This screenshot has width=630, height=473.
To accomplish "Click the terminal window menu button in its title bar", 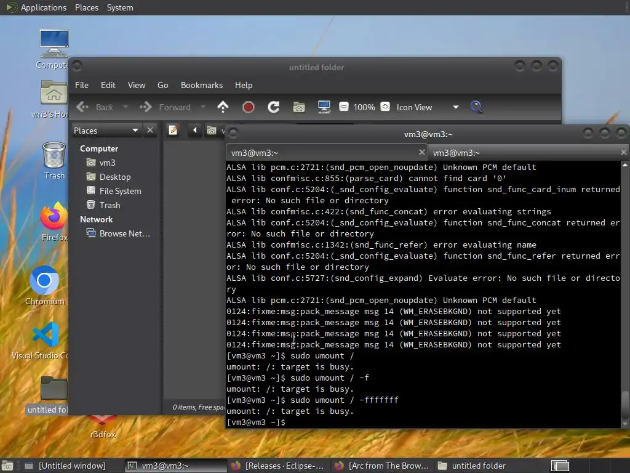I will [x=233, y=133].
